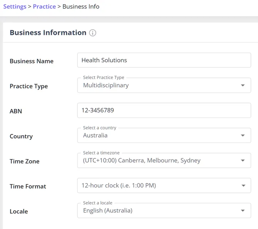Viewport: 258px width, 229px height.
Task: Click the ABN input field
Action: [164, 110]
